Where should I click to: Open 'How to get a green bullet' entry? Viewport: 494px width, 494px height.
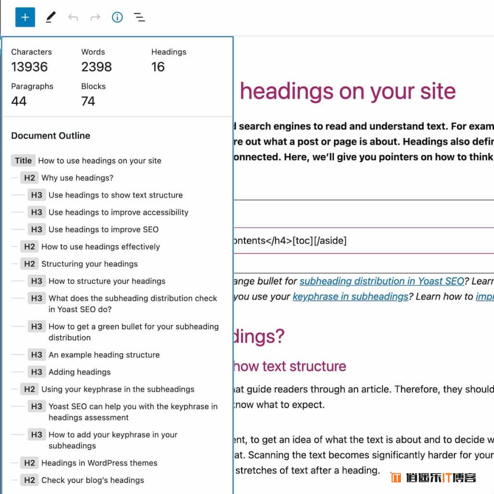[123, 332]
